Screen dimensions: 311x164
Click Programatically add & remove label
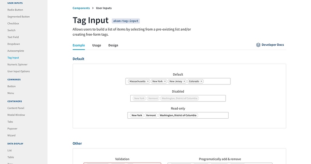coord(220,159)
